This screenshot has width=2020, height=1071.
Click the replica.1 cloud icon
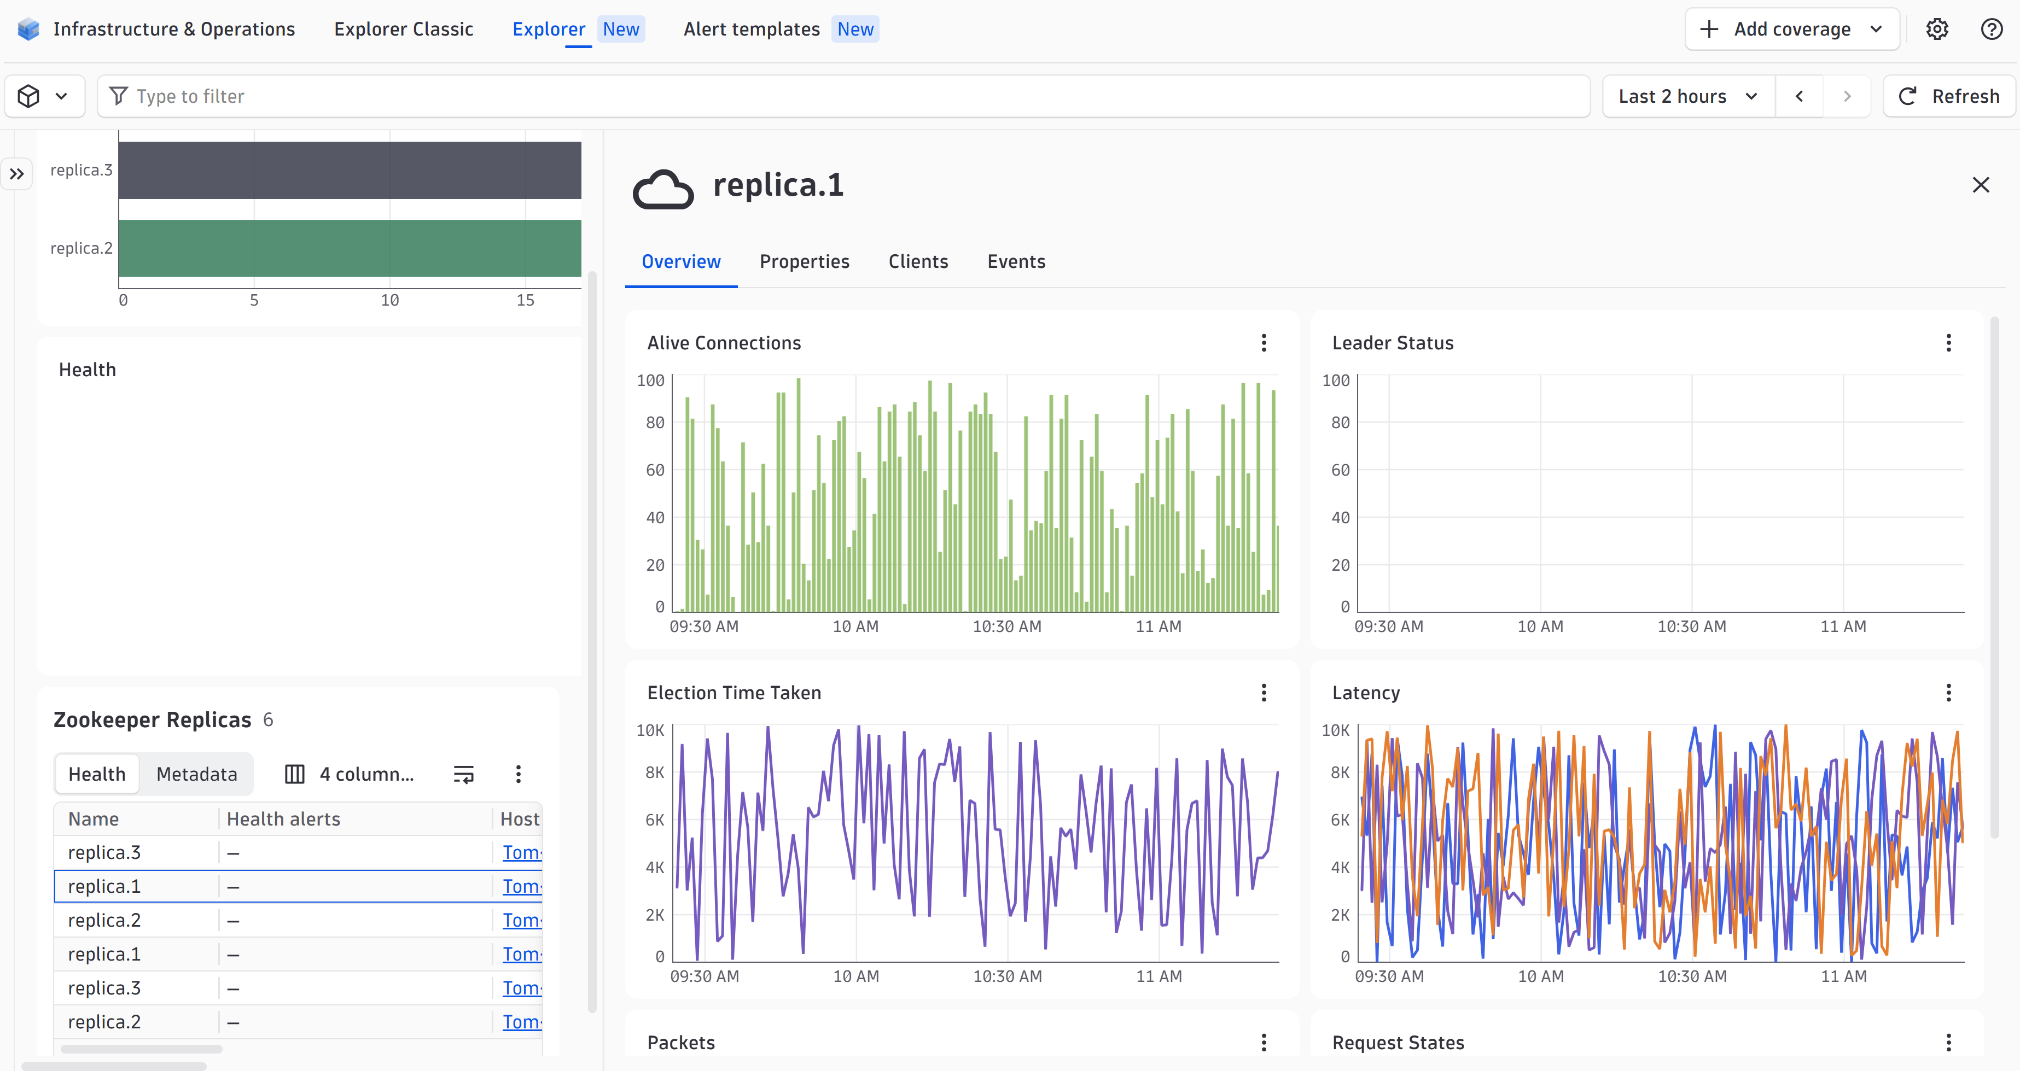point(663,188)
